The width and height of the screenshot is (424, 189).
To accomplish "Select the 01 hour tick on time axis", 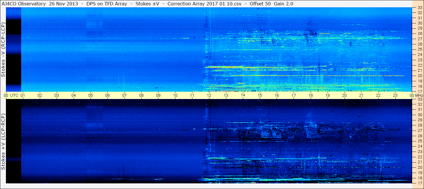I will point(23,96).
